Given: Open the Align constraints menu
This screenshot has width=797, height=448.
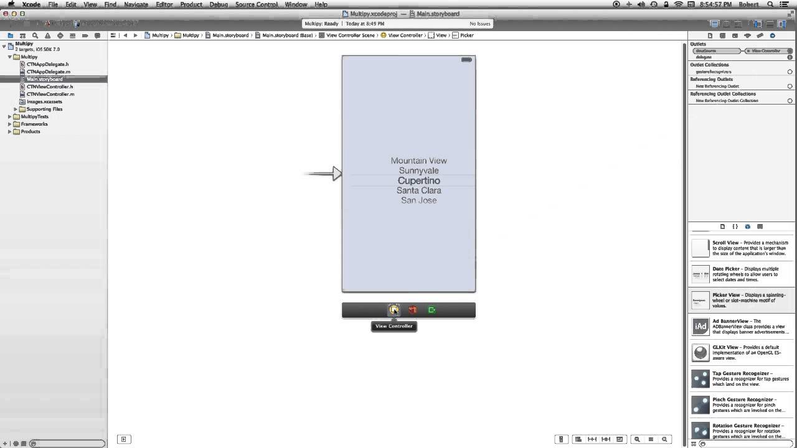Looking at the screenshot, I should (x=578, y=439).
